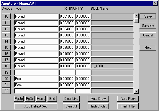Click empty X field for D-code 19
The image size is (159, 111).
tap(67, 73)
